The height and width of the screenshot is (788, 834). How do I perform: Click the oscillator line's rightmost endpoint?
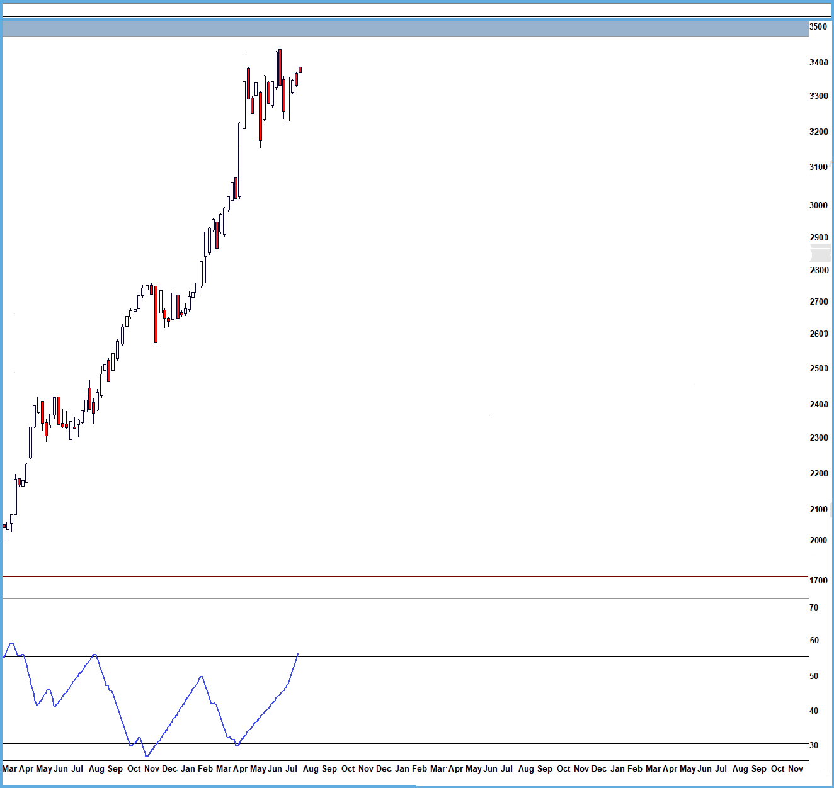[297, 654]
